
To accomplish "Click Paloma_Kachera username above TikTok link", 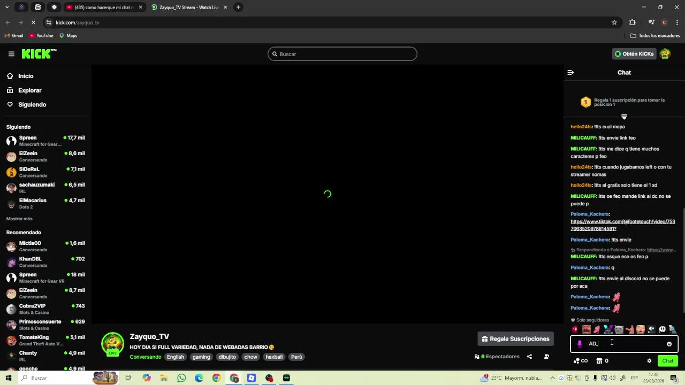I will coord(590,214).
